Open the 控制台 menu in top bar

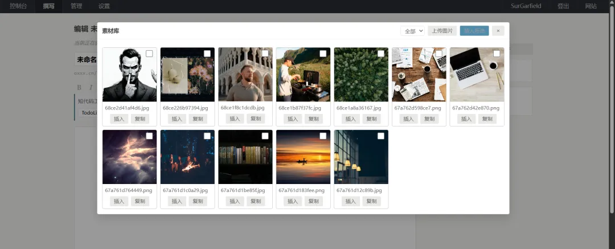pos(18,6)
